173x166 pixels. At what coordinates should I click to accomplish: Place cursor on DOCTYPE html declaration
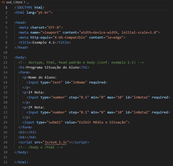pos(29,8)
